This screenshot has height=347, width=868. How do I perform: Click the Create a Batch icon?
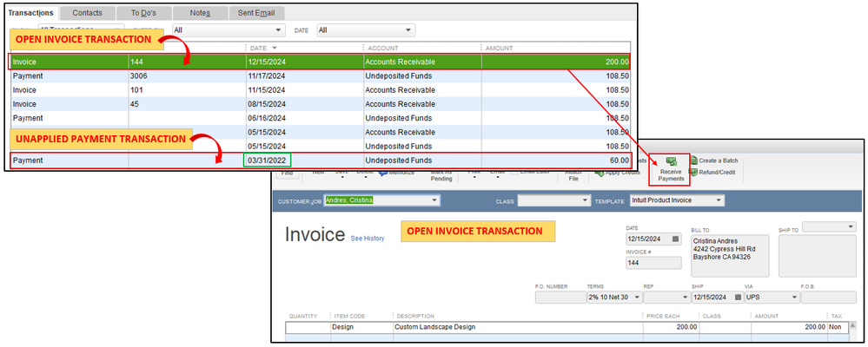tap(693, 160)
